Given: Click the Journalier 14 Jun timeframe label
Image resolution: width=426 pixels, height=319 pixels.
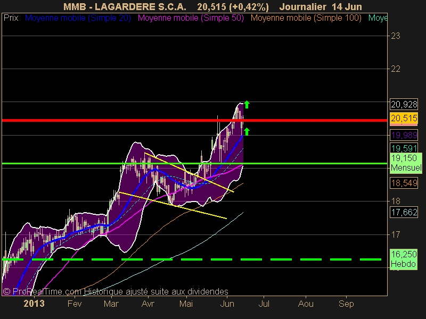Looking at the screenshot, I should tap(321, 7).
